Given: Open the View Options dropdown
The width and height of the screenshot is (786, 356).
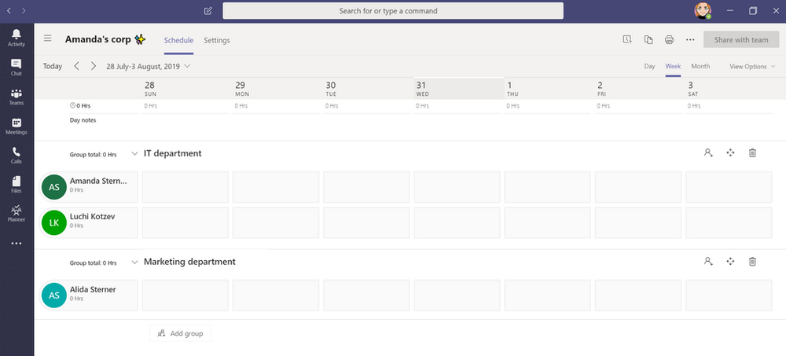Looking at the screenshot, I should point(752,66).
